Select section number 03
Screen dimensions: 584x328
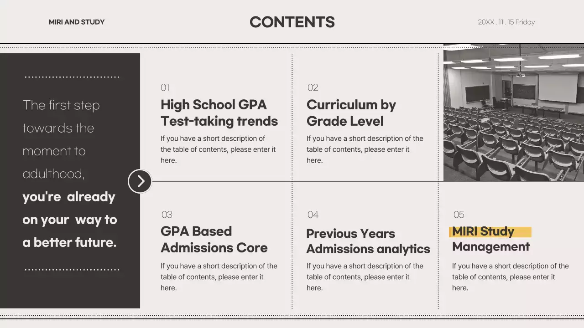[167, 215]
